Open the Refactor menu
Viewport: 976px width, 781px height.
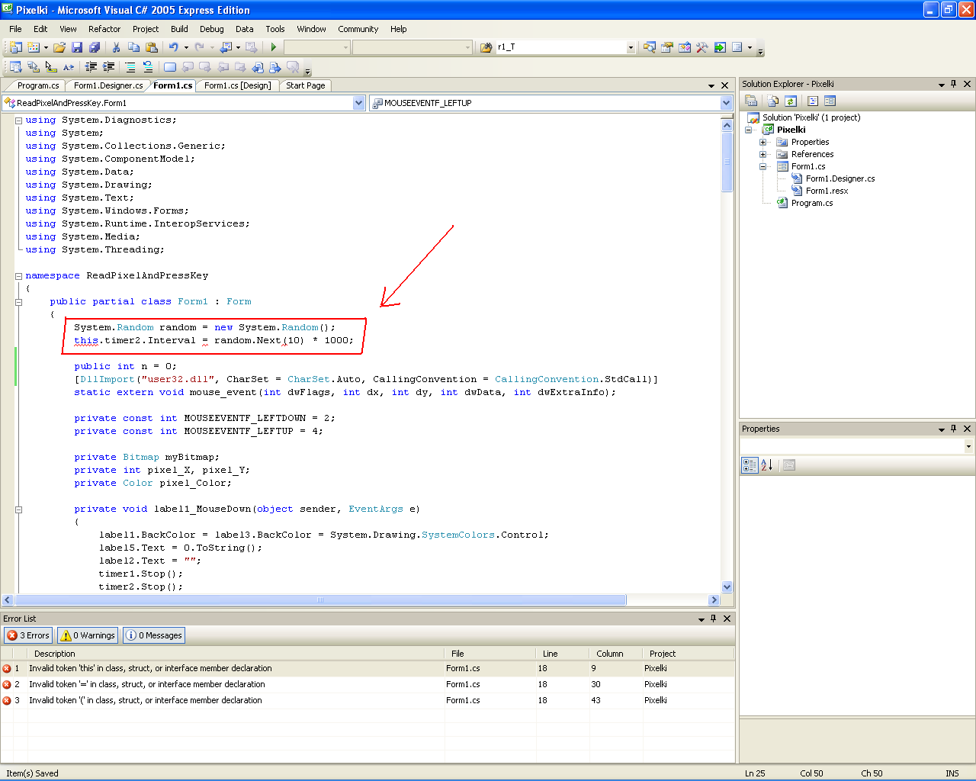[104, 29]
